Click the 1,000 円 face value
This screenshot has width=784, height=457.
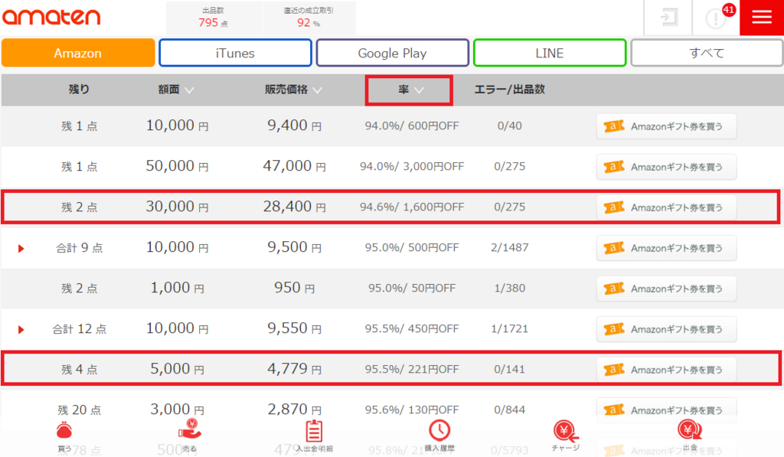[x=177, y=288]
